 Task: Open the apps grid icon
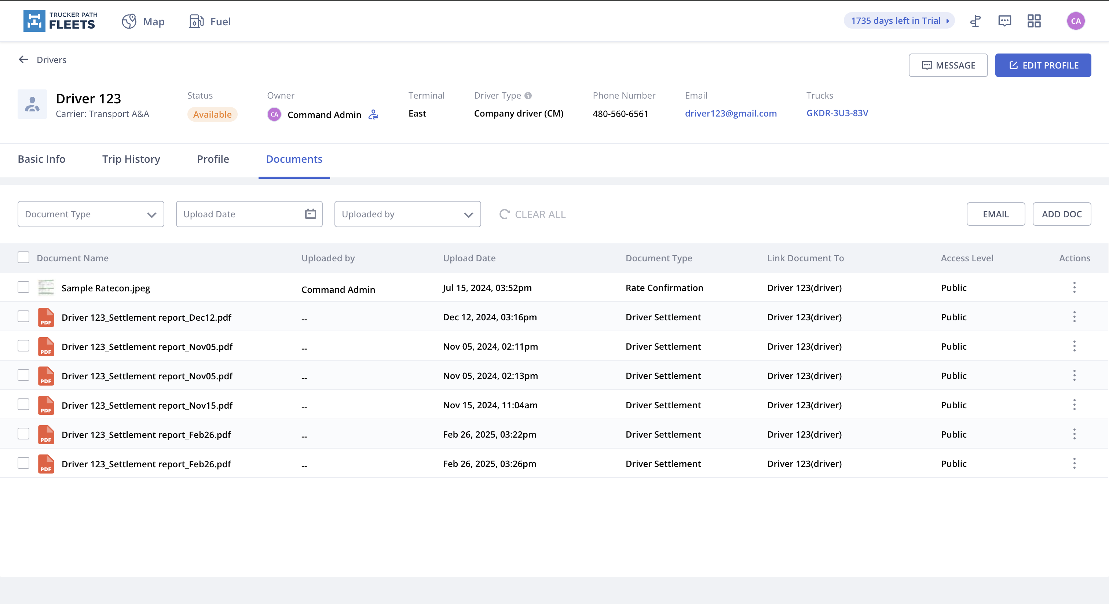[x=1034, y=21]
